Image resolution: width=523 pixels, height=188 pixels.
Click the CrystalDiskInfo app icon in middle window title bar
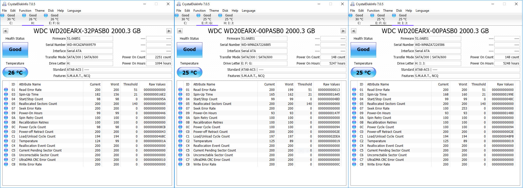(x=179, y=4)
